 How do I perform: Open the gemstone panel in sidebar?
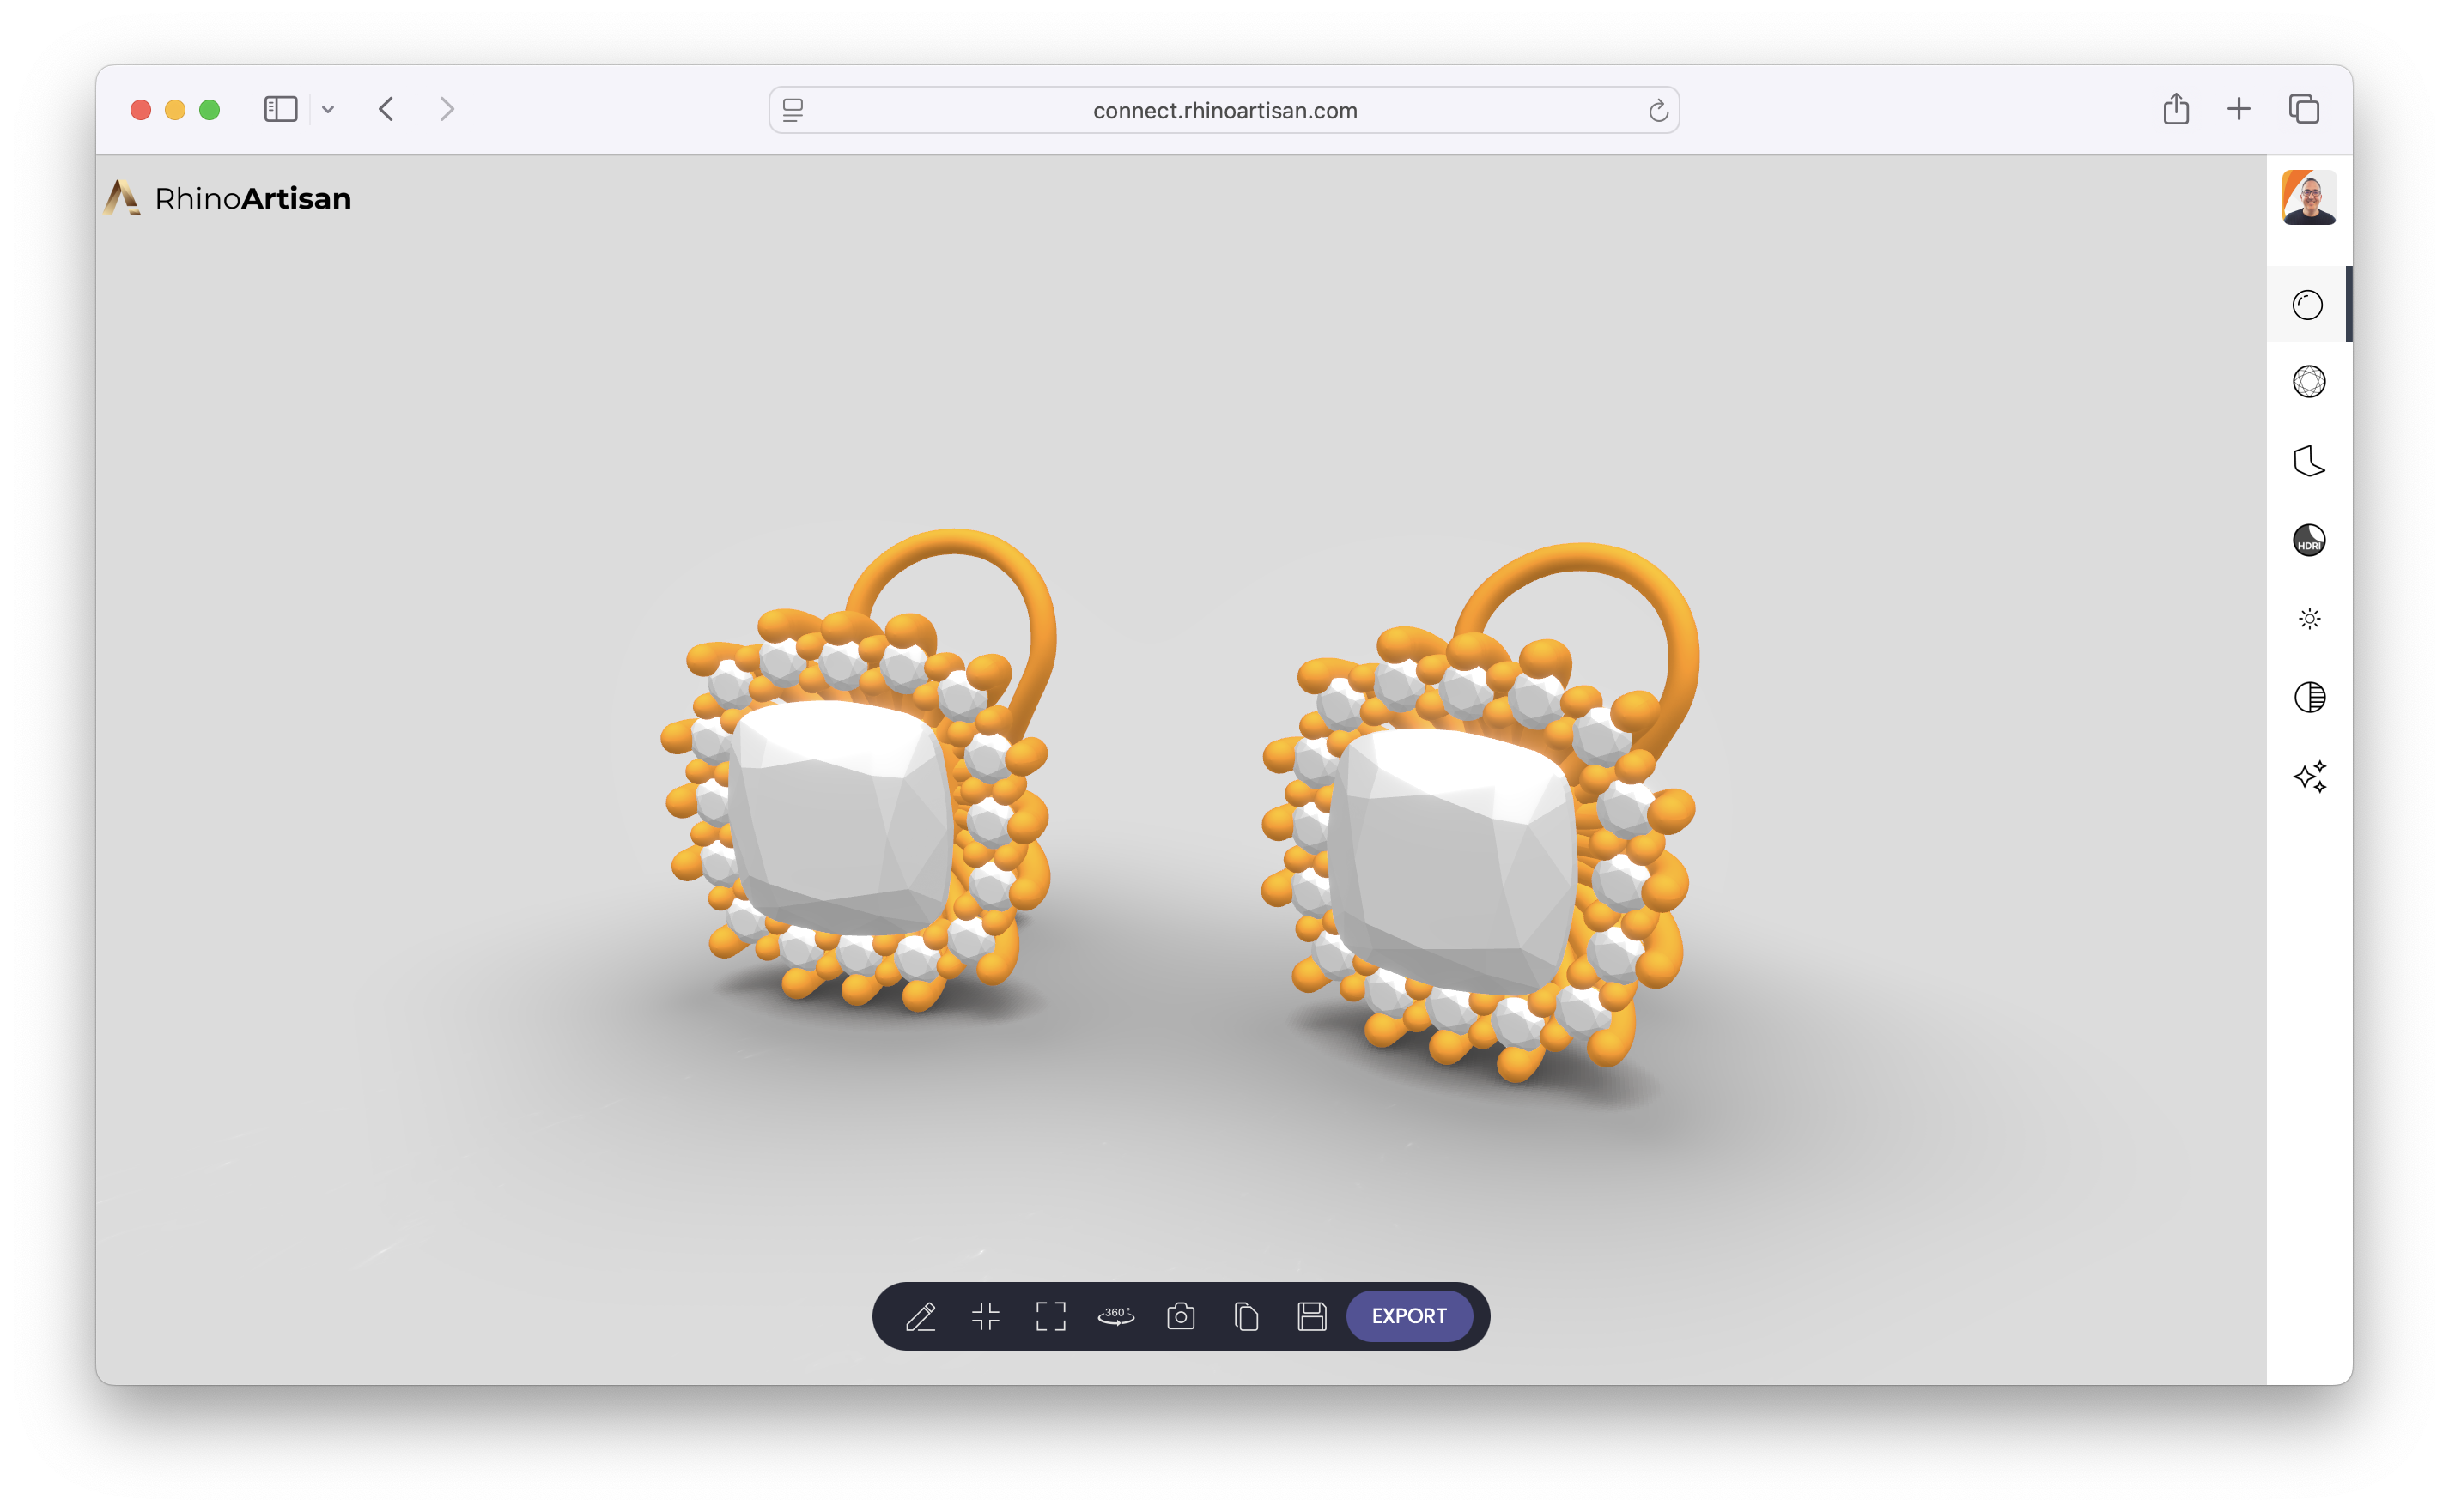click(x=2308, y=382)
